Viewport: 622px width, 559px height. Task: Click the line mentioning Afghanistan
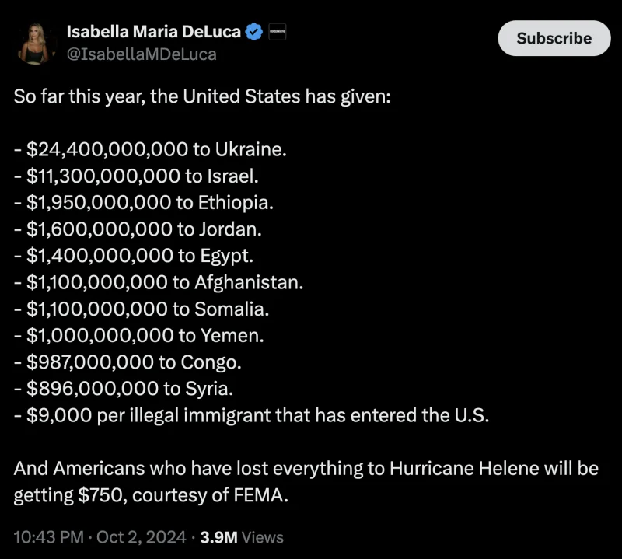pyautogui.click(x=159, y=282)
